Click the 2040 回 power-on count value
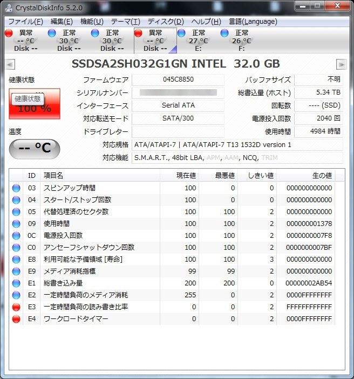 point(318,118)
